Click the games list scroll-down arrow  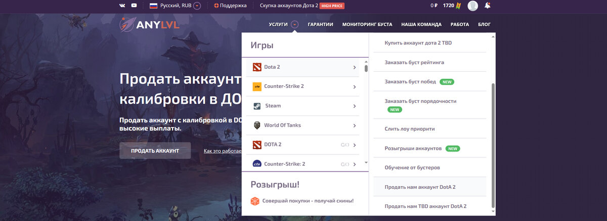tap(366, 163)
